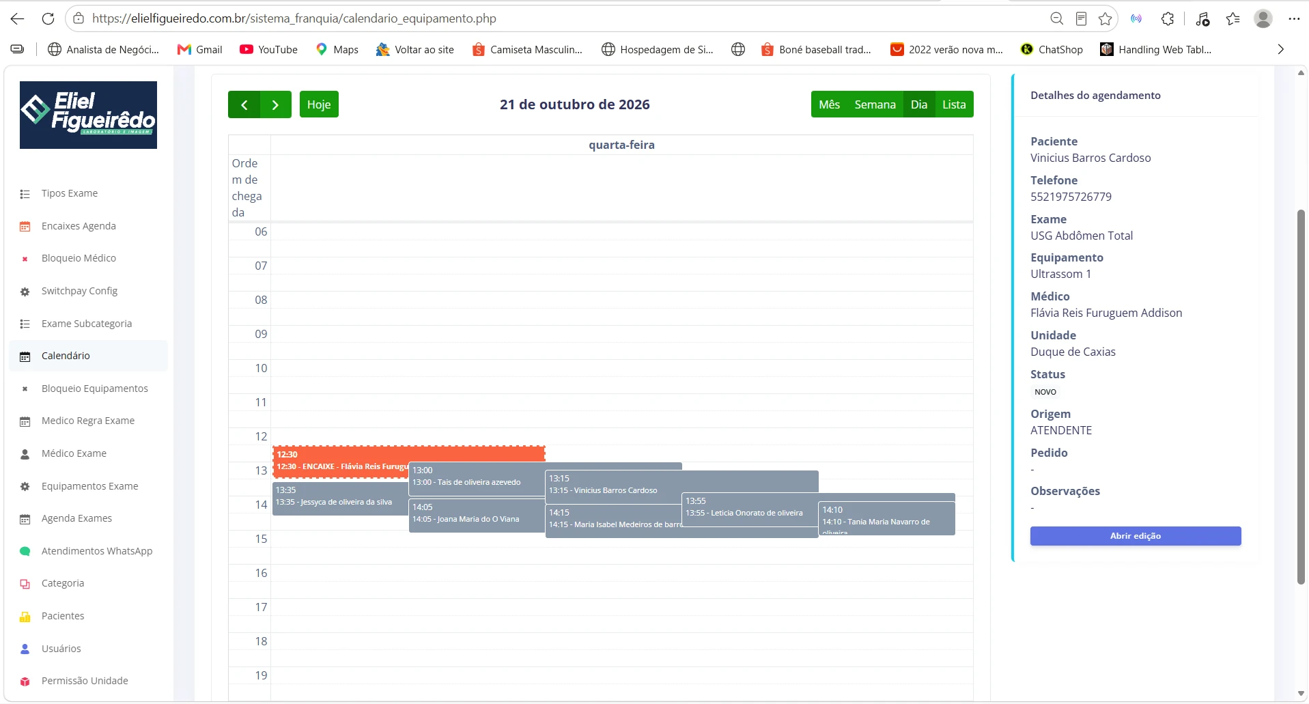The height and width of the screenshot is (704, 1309).
Task: Select the 14:10 Tania Maria Navarro appointment
Action: pos(886,518)
